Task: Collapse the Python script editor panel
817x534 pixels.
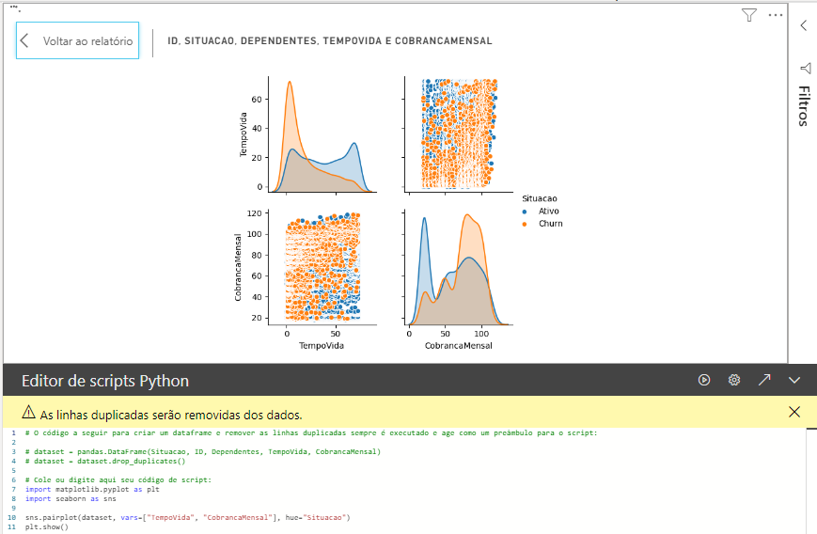Action: click(794, 380)
